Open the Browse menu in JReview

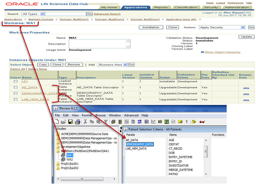pyautogui.click(x=101, y=115)
